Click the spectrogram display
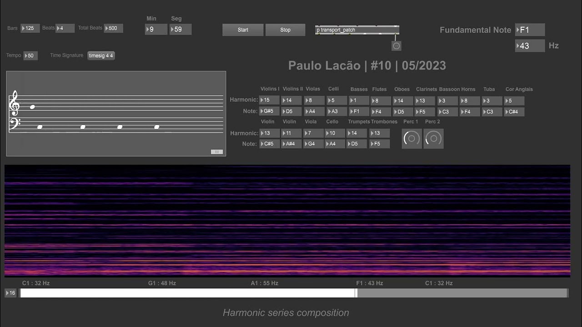The width and height of the screenshot is (582, 327). pyautogui.click(x=287, y=221)
